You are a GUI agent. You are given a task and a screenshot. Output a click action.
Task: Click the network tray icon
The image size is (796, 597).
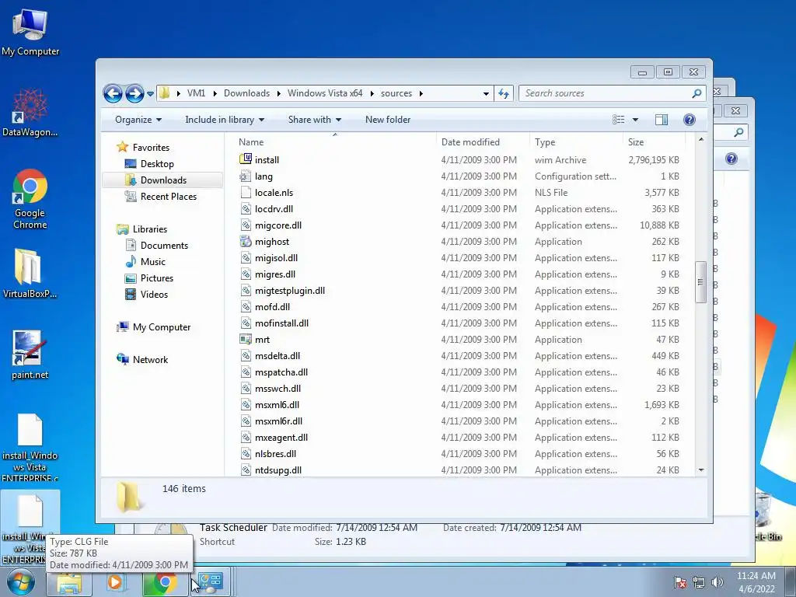tap(699, 582)
